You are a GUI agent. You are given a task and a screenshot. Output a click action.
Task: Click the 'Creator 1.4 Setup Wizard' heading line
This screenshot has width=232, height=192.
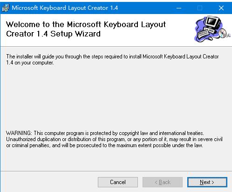tap(53, 34)
